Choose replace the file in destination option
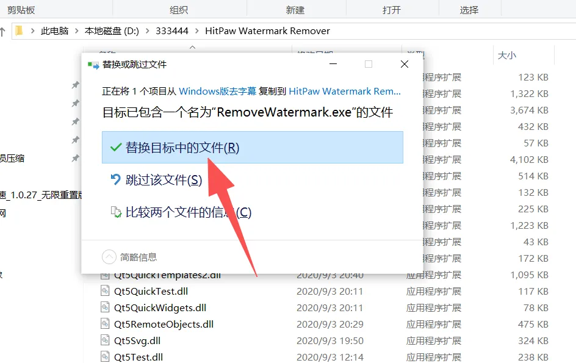 [x=253, y=147]
